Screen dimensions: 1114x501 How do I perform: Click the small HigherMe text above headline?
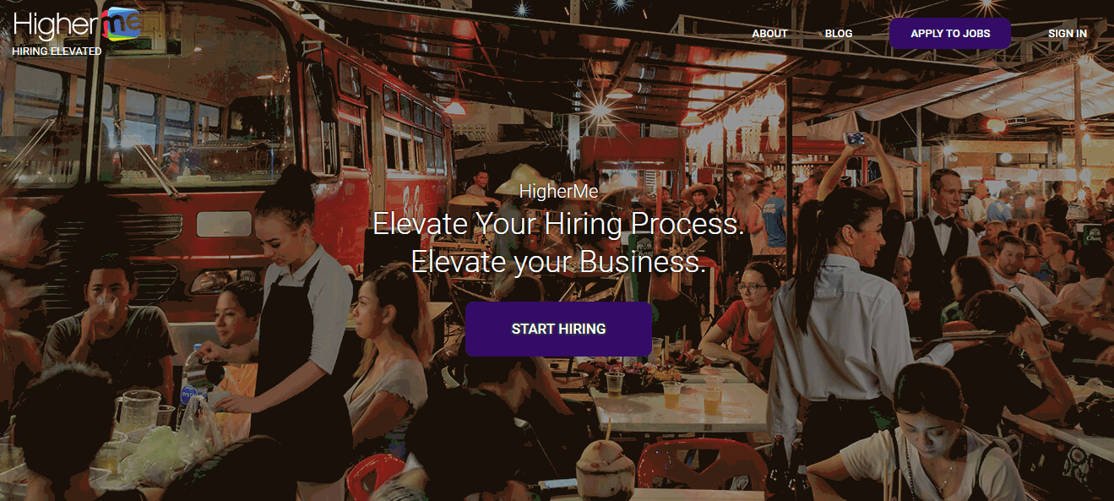tap(558, 191)
